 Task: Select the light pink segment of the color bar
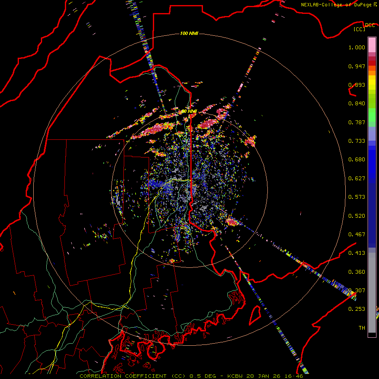tap(372, 45)
